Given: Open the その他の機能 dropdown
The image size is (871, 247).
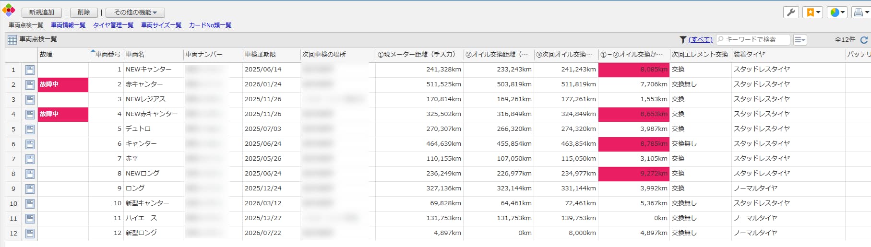Looking at the screenshot, I should coord(135,12).
